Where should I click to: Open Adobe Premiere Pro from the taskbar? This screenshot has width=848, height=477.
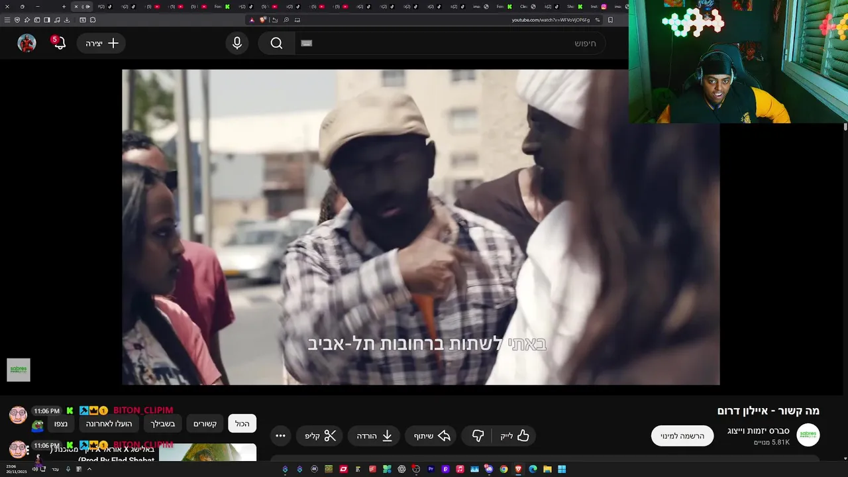coord(431,469)
